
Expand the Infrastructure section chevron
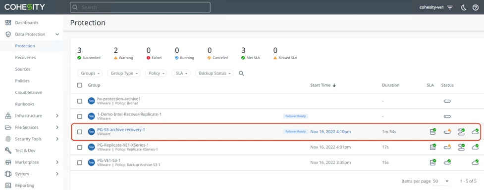tap(57, 115)
